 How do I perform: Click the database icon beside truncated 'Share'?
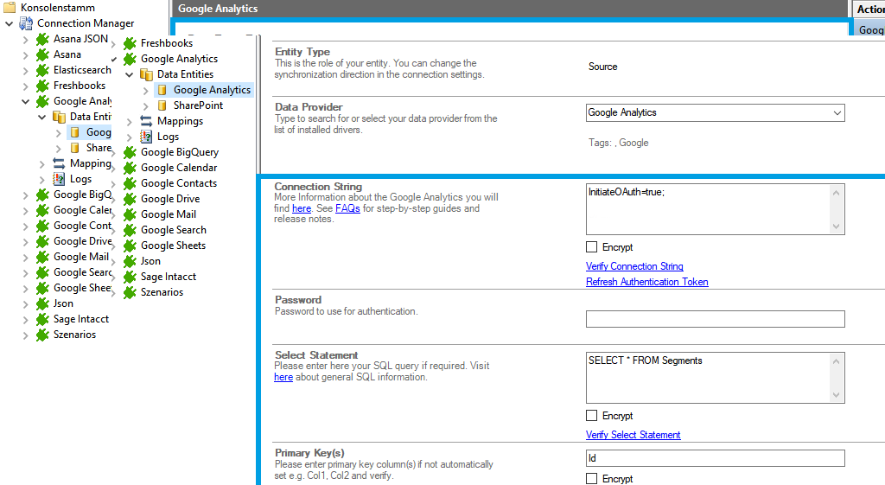pos(74,148)
